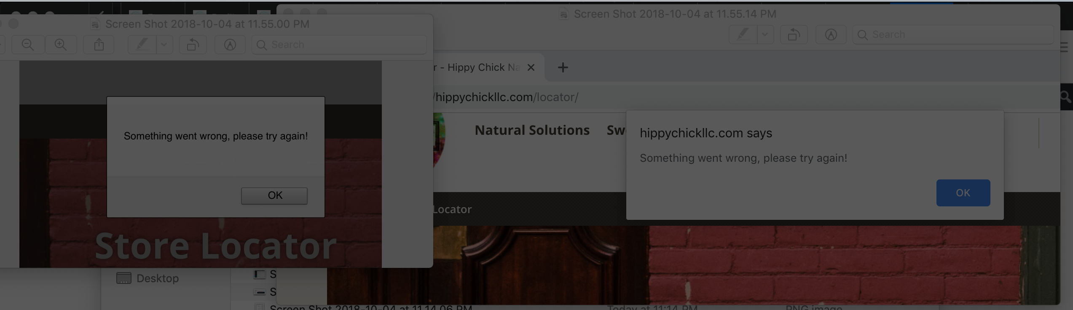Expand highlight color dropdown in left Preview window
Viewport: 1073px width, 310px height.
(x=164, y=45)
